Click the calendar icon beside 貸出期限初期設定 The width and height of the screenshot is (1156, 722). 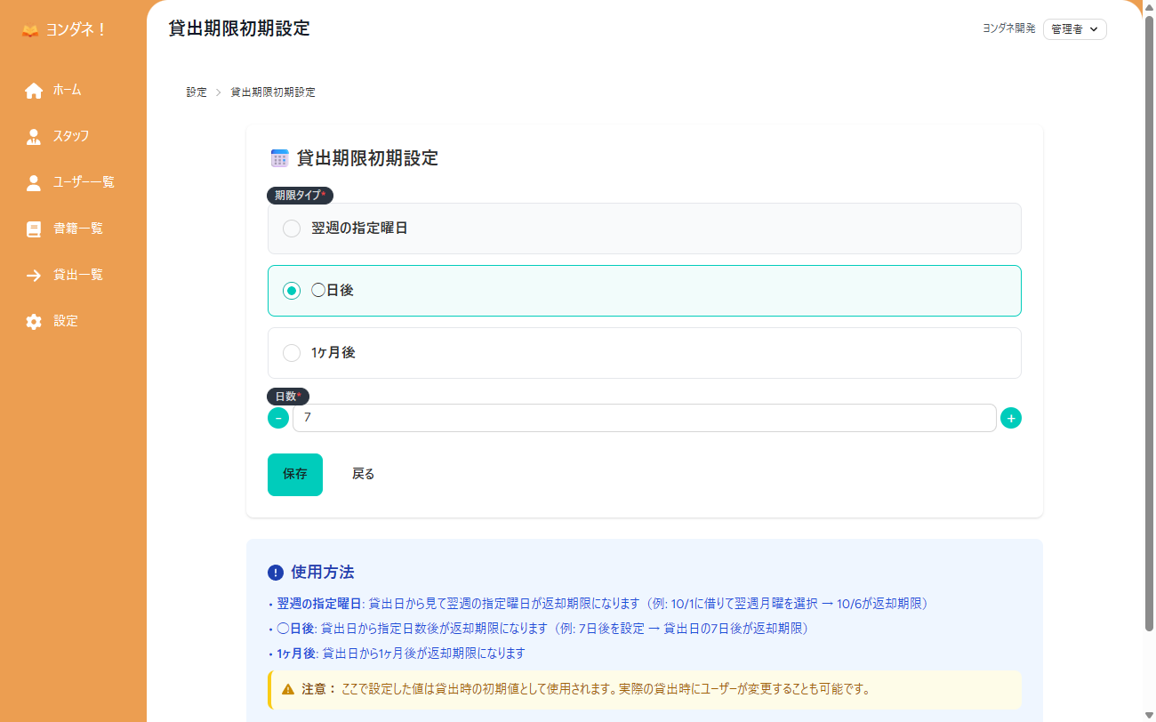(x=277, y=157)
